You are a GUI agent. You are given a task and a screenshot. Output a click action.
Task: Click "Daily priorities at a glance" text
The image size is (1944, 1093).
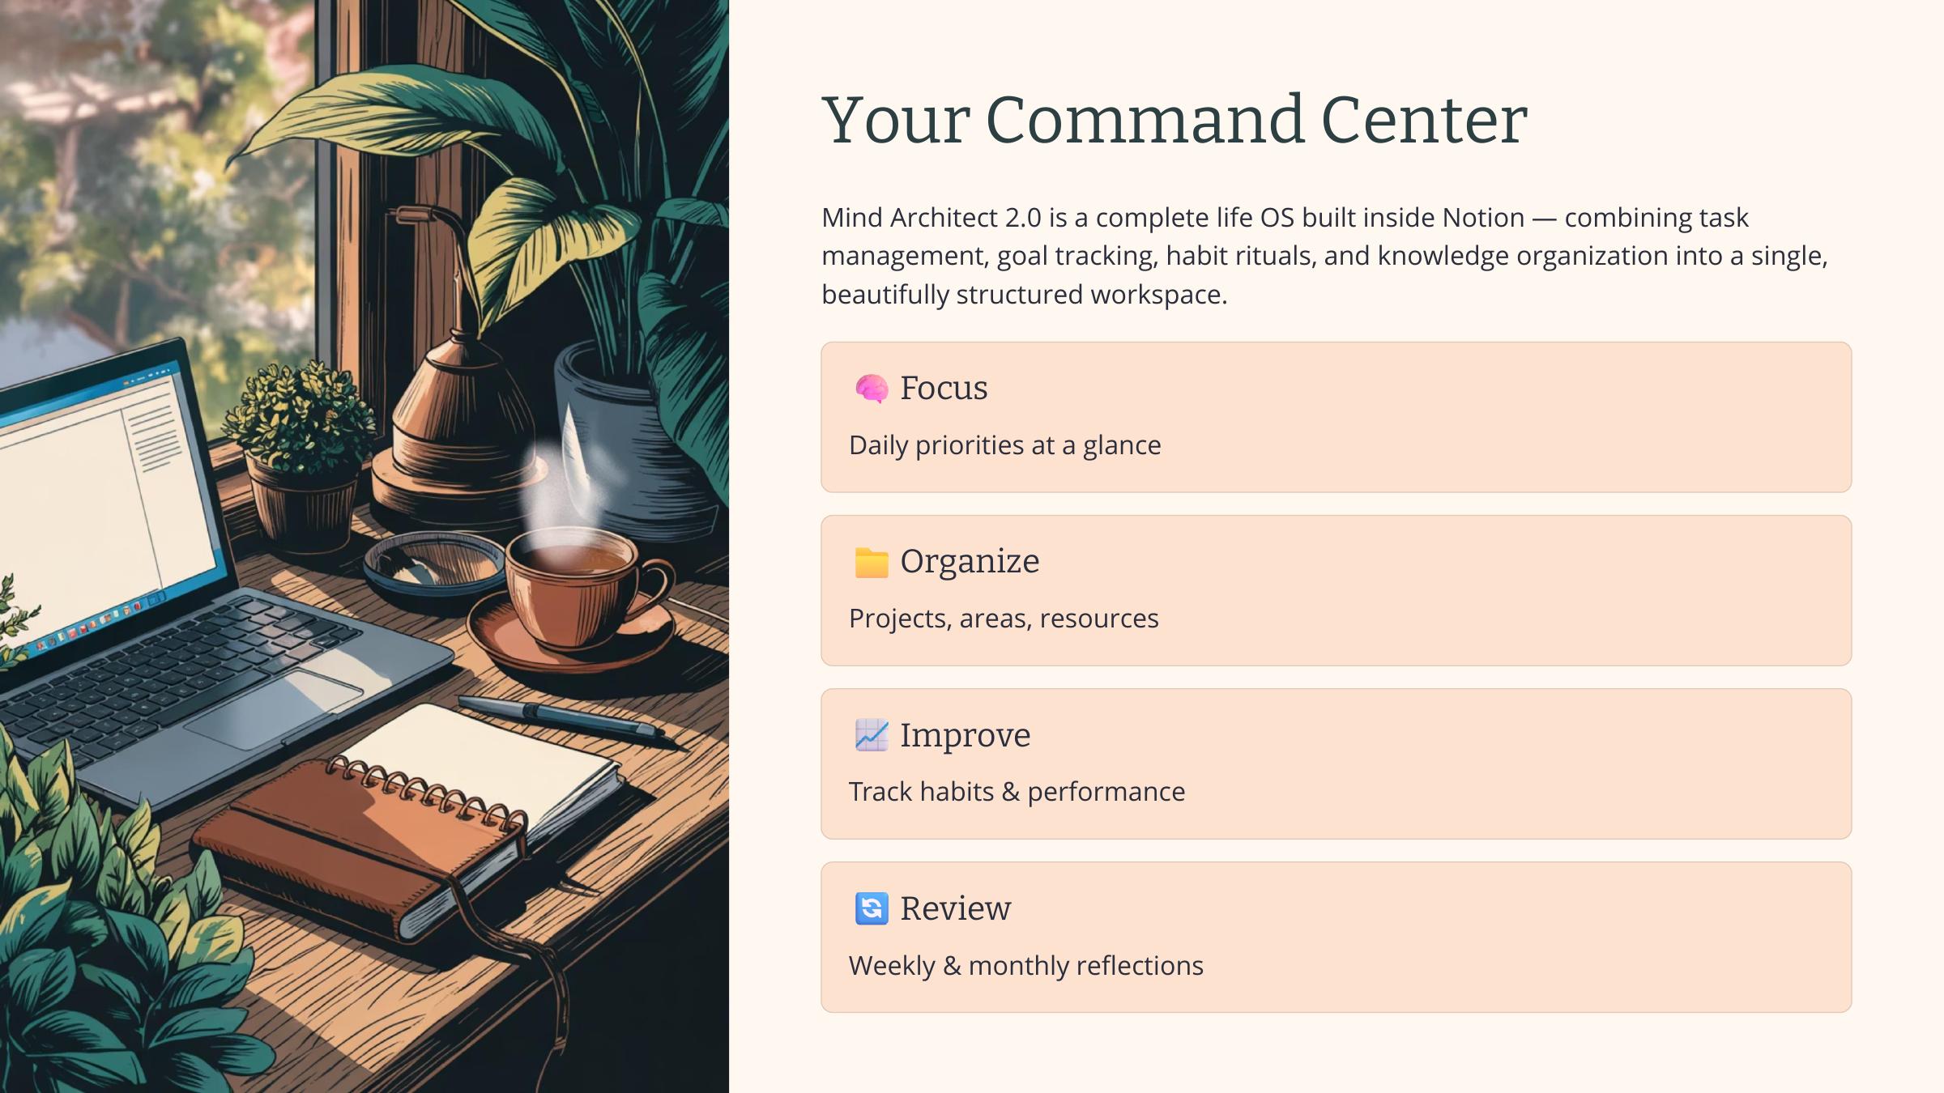coord(1004,445)
